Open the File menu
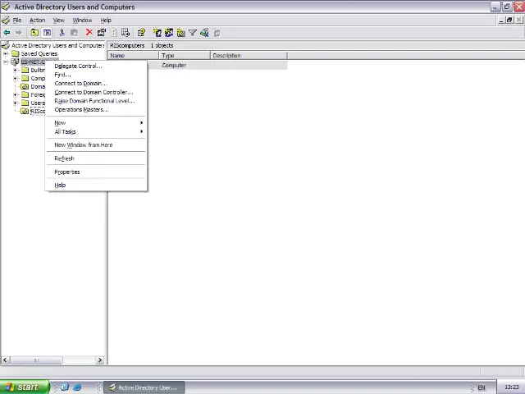The height and width of the screenshot is (394, 525). coord(17,20)
